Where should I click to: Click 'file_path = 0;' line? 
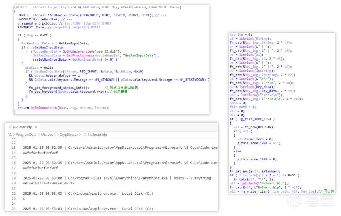[x=243, y=107]
